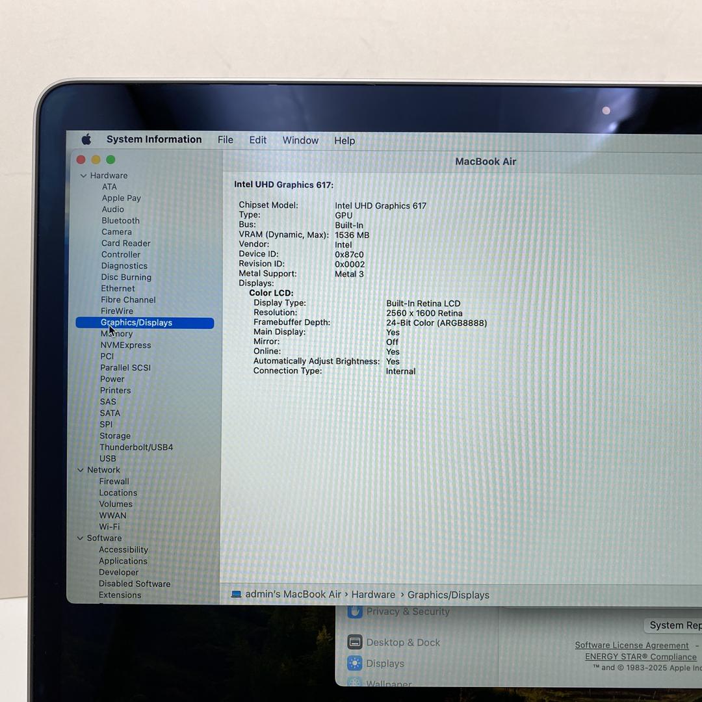The width and height of the screenshot is (702, 702).
Task: Open the Help menu
Action: [344, 140]
